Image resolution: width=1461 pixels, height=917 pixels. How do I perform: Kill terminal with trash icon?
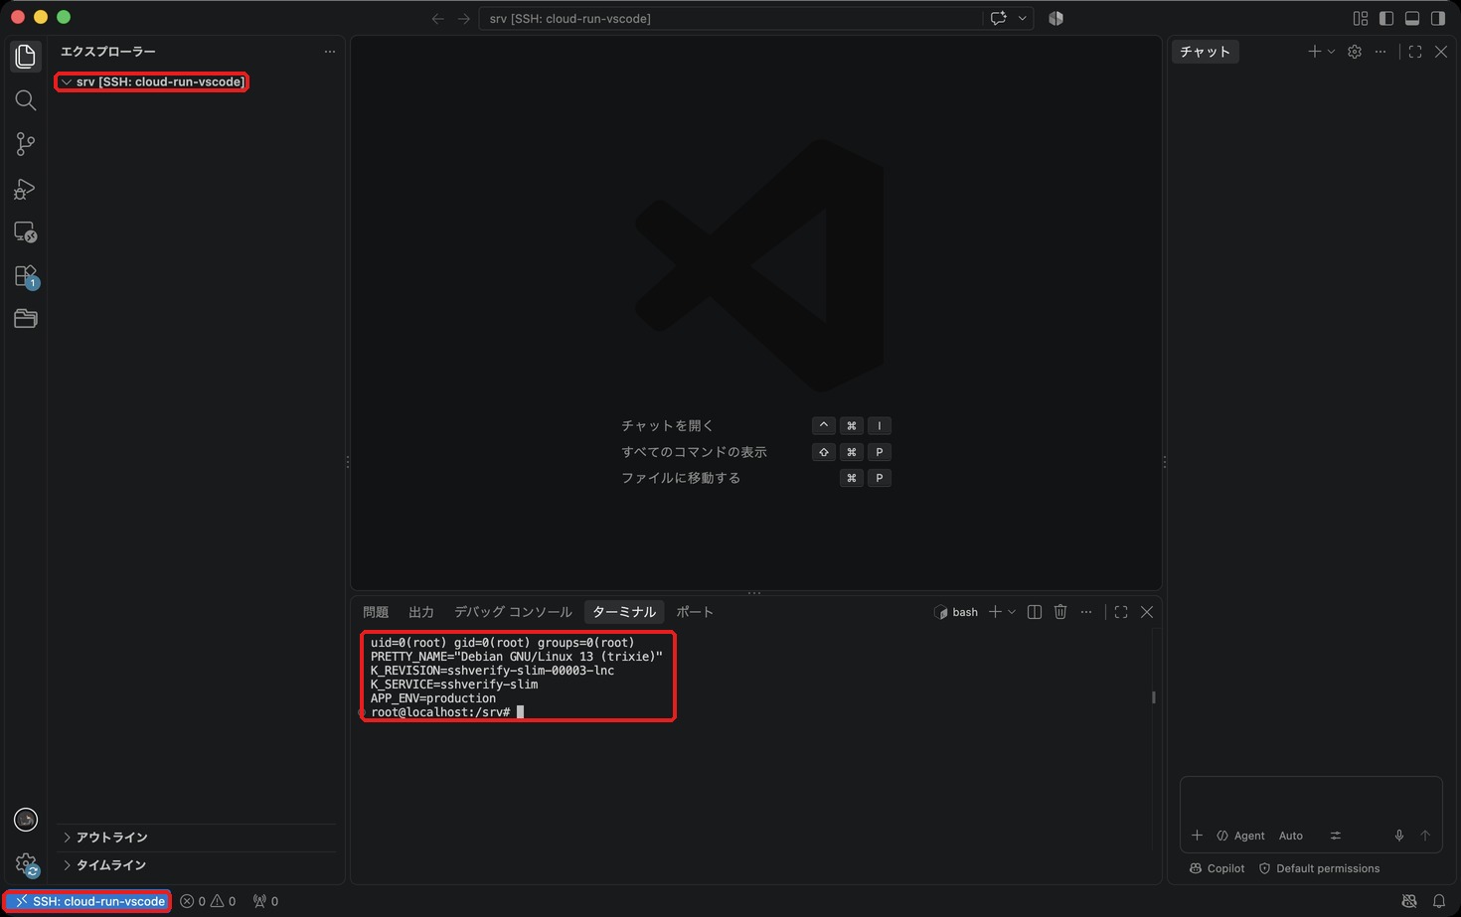(1060, 612)
